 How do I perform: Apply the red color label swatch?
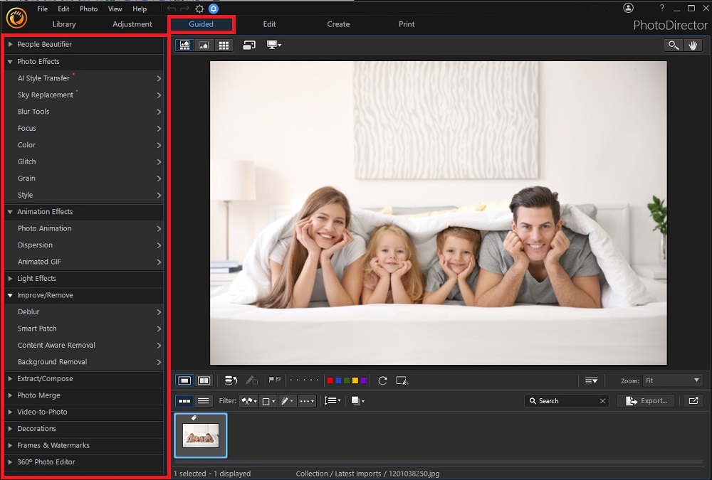click(x=329, y=380)
